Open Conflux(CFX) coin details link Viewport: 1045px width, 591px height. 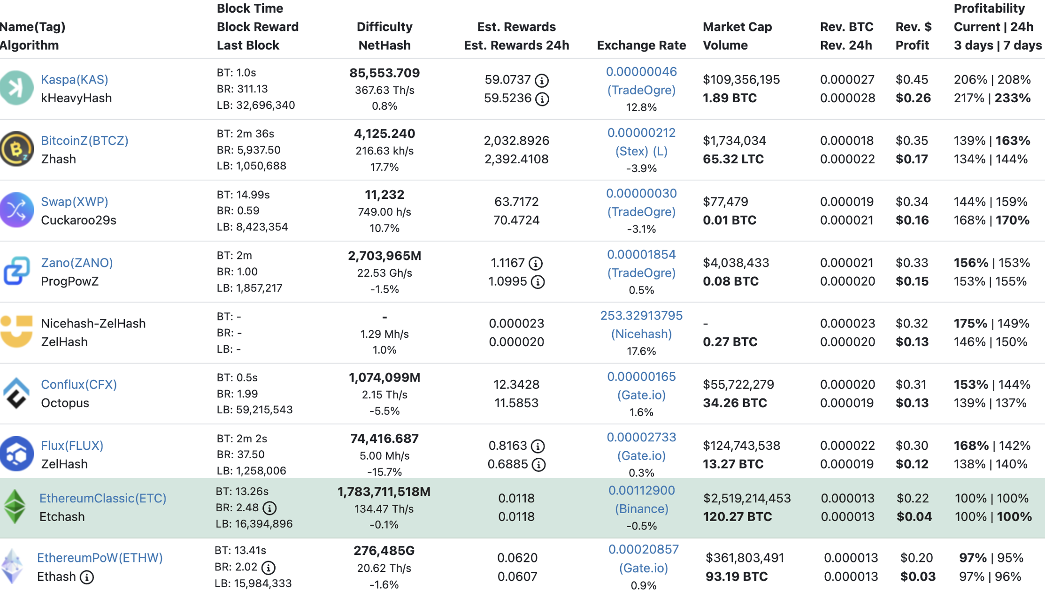[79, 384]
